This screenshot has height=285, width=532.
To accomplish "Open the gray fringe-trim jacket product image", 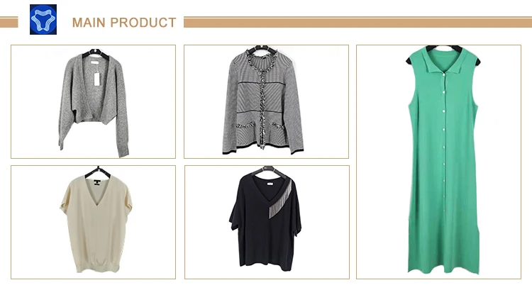I will (266, 101).
